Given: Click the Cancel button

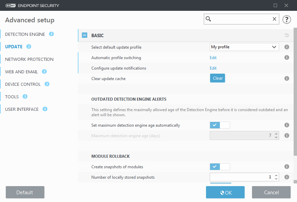Looking at the screenshot, I should click(x=271, y=192).
